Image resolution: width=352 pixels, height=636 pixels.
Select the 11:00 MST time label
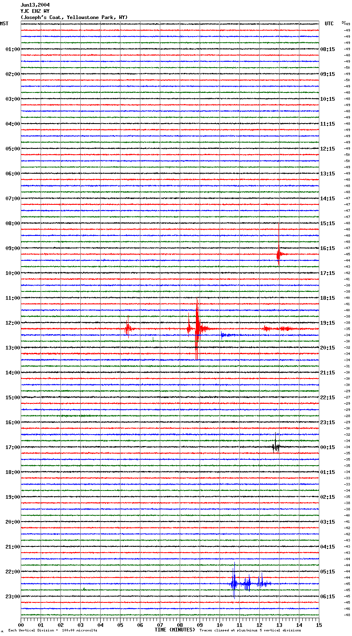coord(13,298)
